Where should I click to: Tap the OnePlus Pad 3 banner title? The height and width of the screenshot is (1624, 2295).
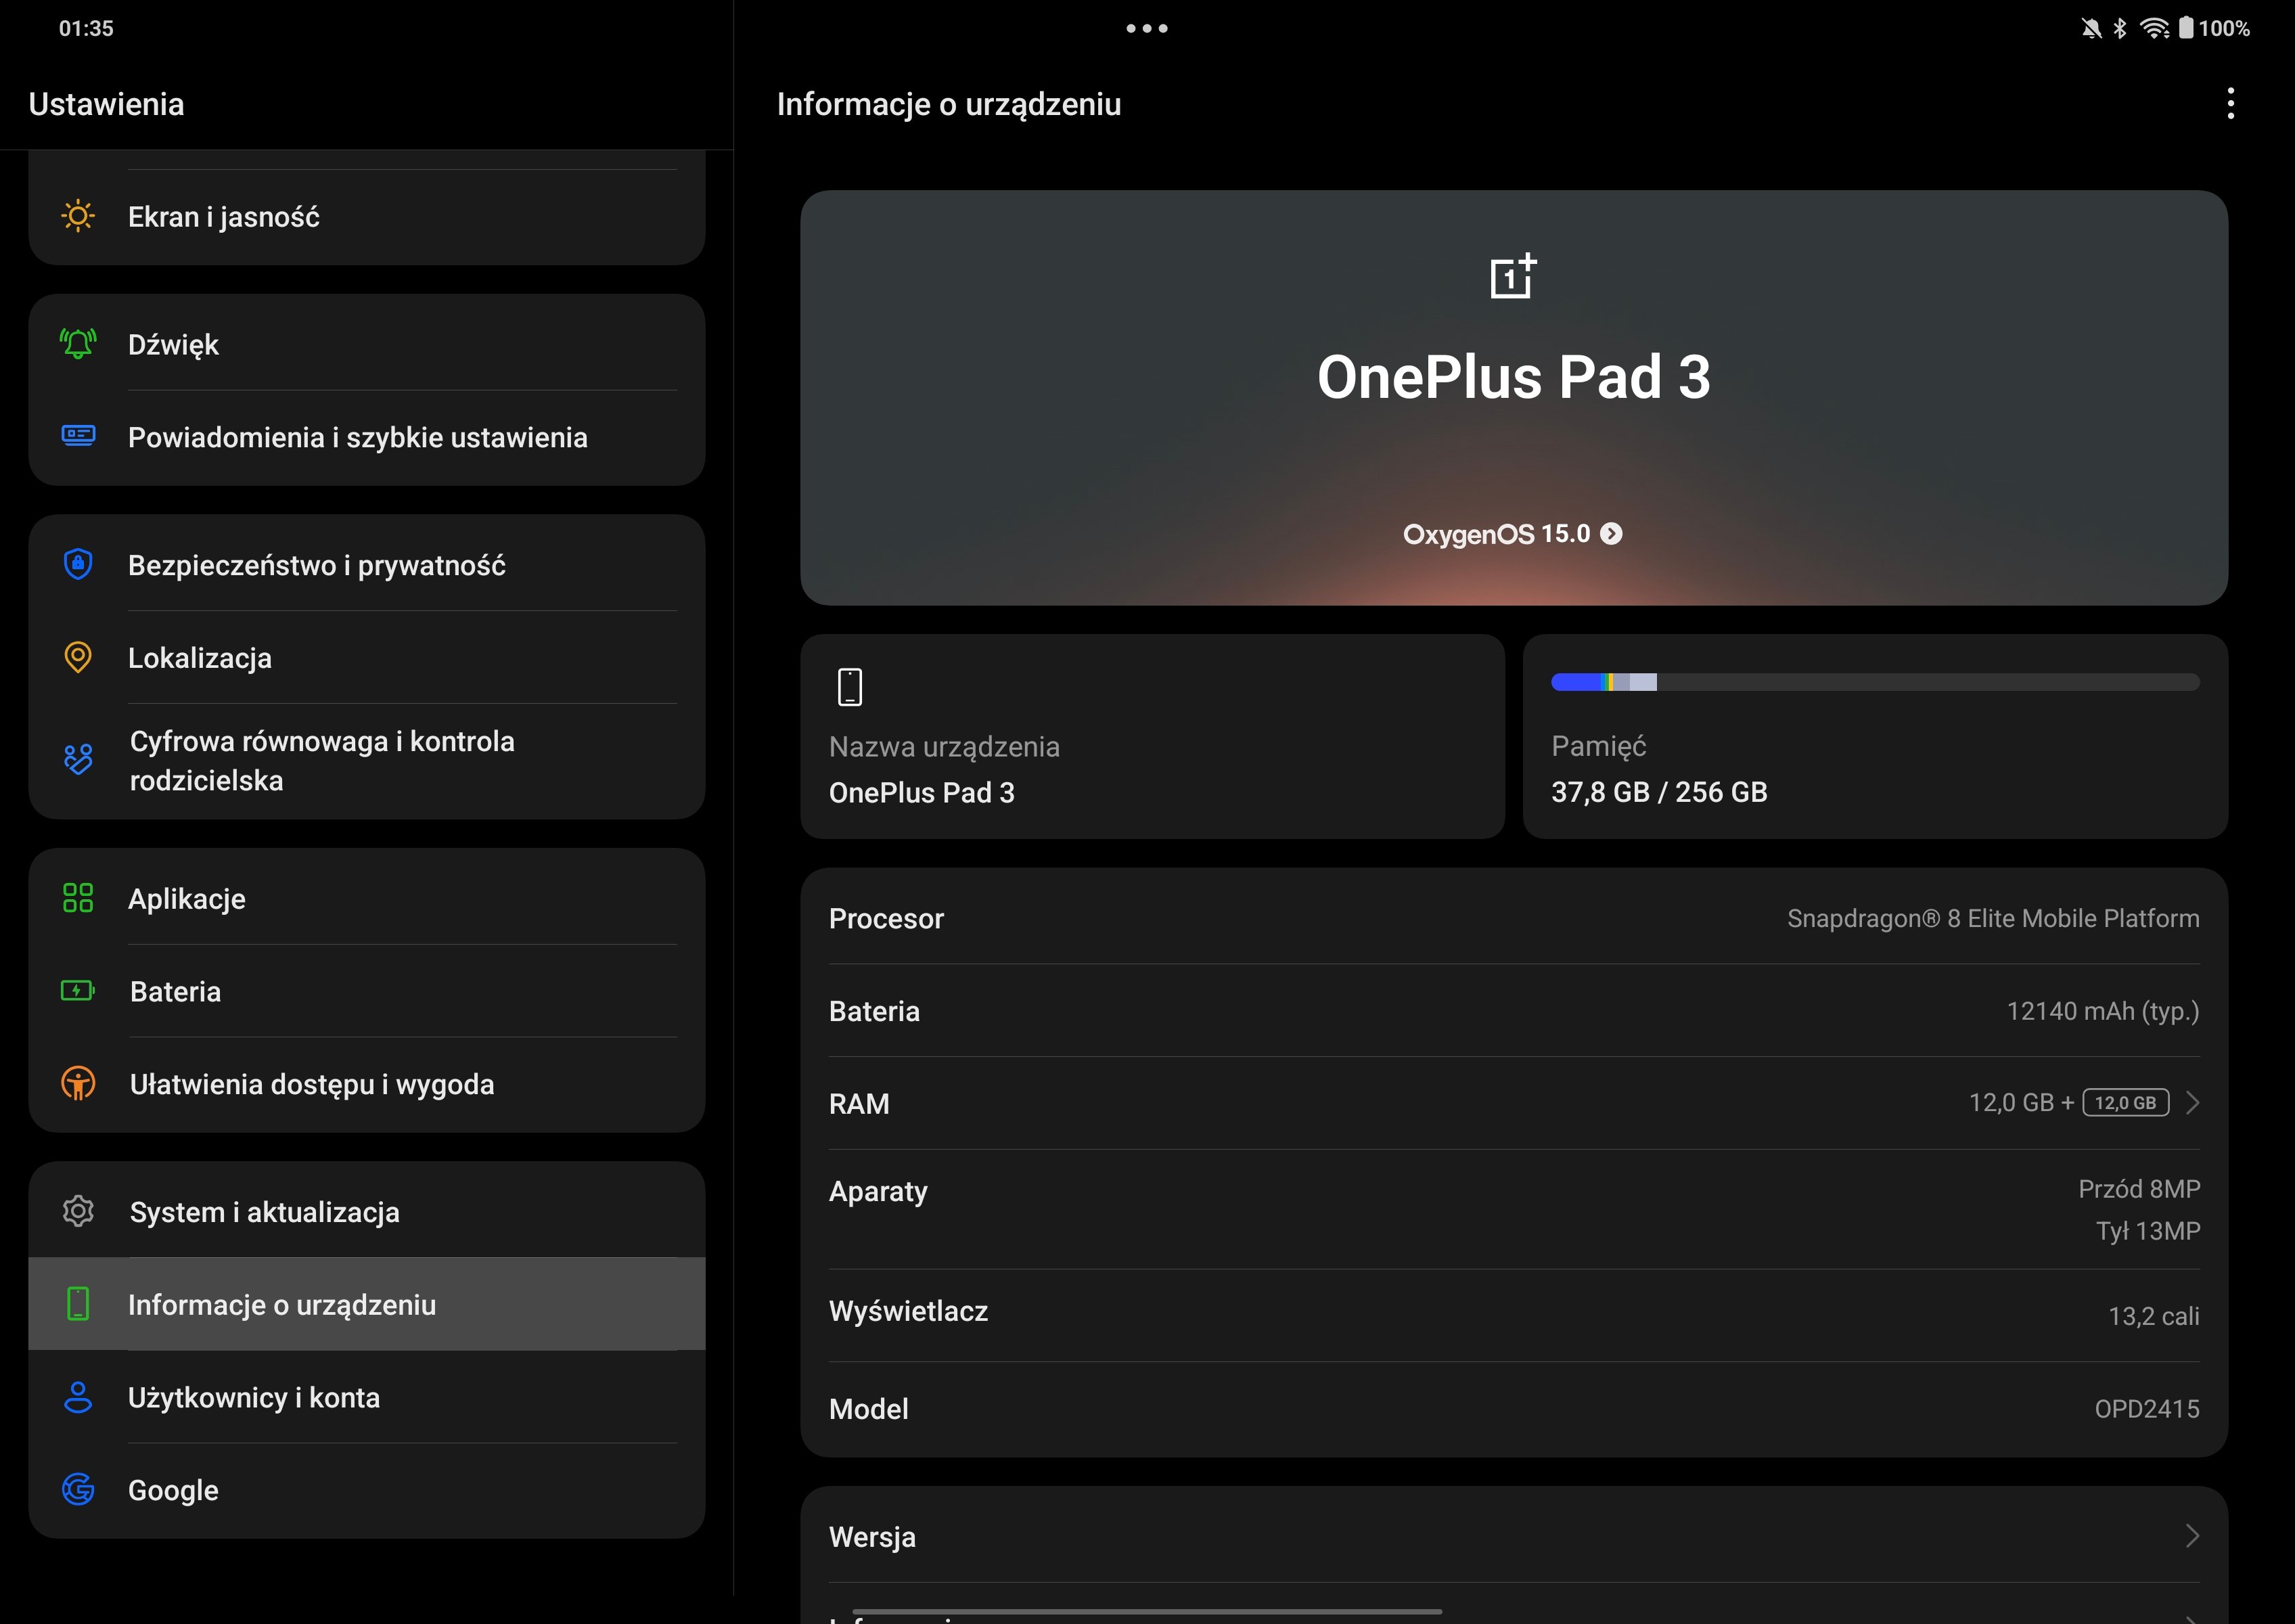pos(1513,377)
